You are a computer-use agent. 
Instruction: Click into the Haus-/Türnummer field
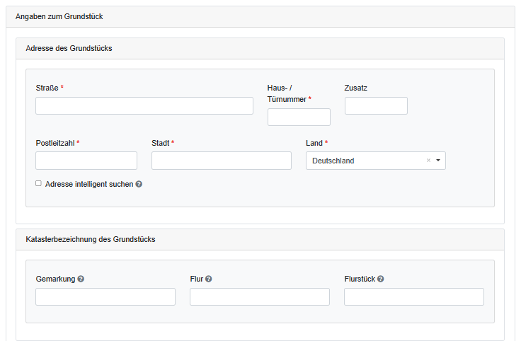coord(299,117)
